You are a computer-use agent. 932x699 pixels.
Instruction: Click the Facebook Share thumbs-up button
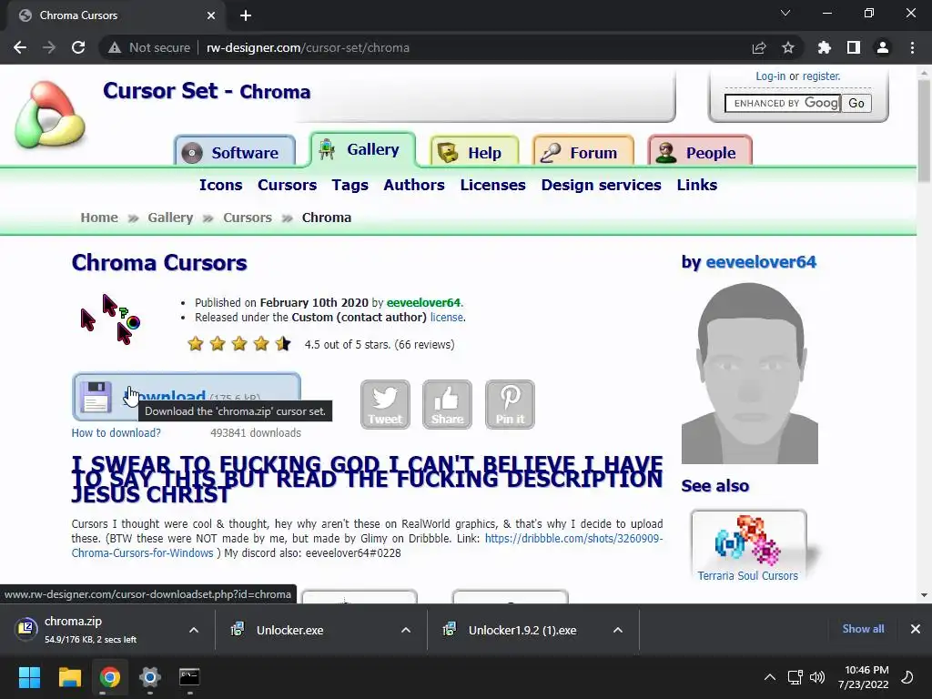(x=447, y=404)
